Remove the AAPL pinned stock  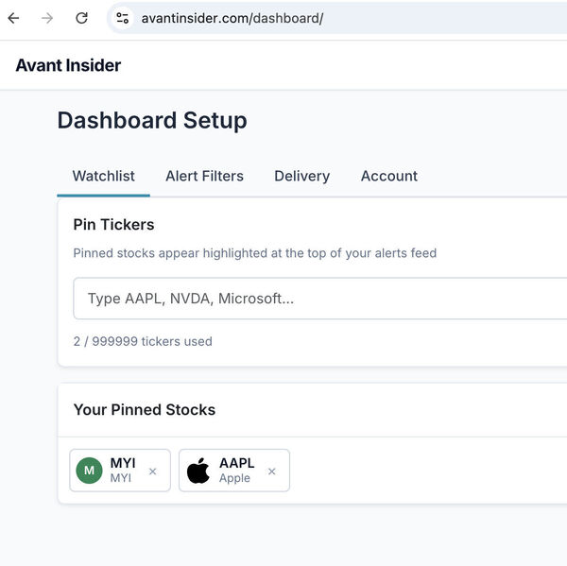click(272, 472)
